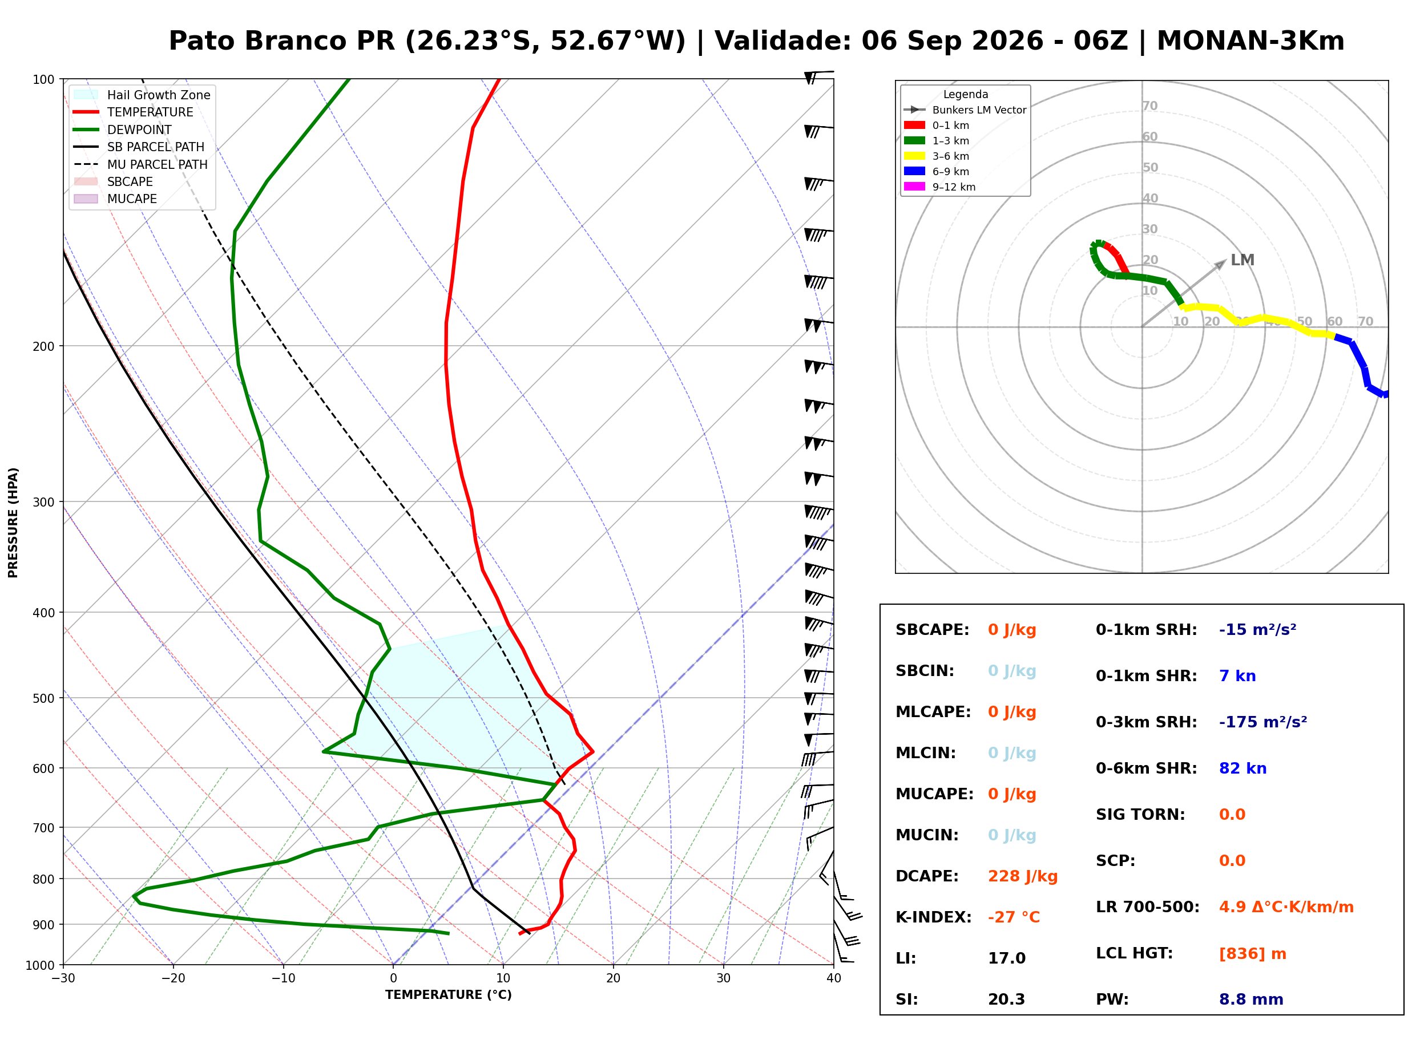The image size is (1412, 1044).
Task: Click the red TEMPERATURE legend line
Action: coord(86,112)
